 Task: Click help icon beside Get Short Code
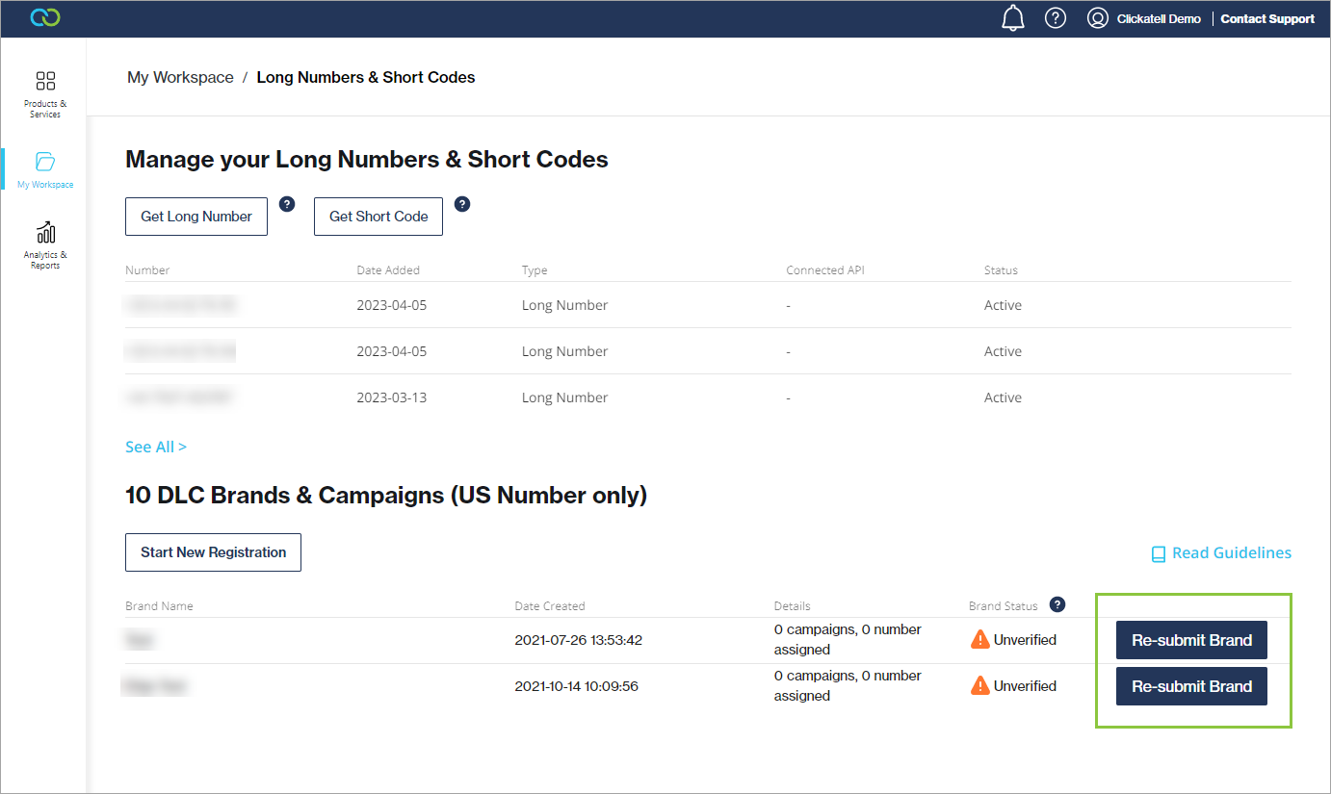click(x=461, y=204)
